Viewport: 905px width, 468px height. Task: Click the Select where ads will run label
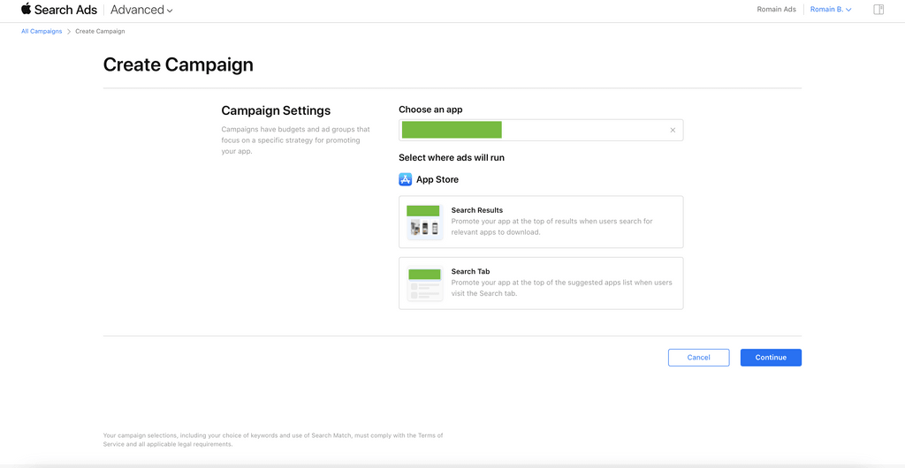pos(452,157)
